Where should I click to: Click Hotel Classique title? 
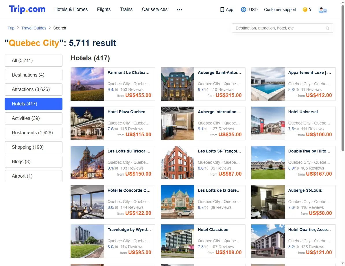[213, 230]
